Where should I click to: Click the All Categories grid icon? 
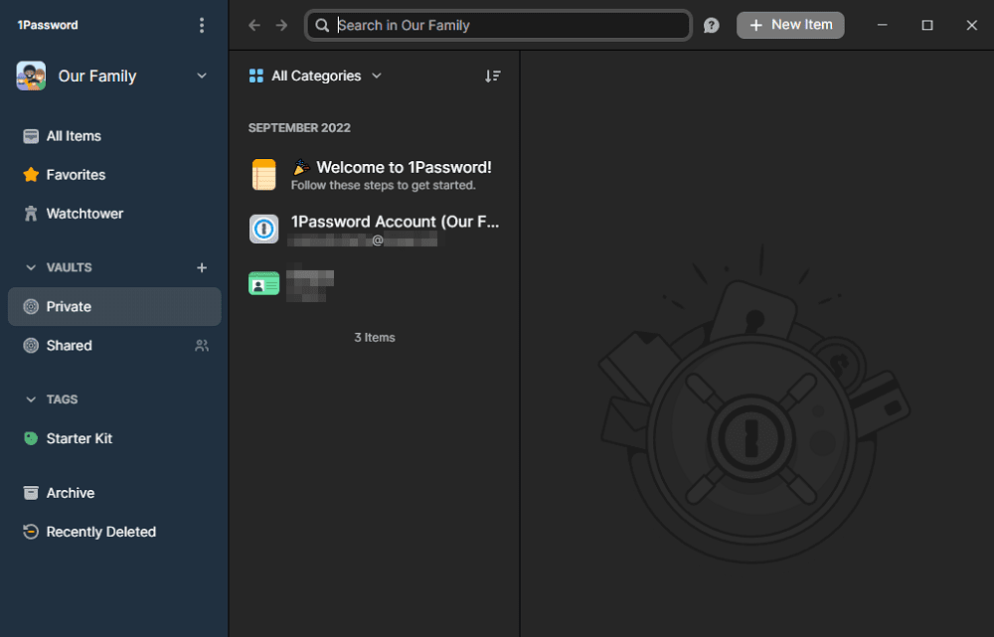pos(256,77)
